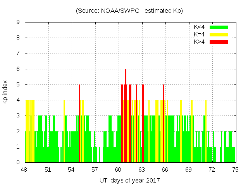Image resolution: width=248 pixels, height=186 pixels.
Task: Click the red Kp 5 bar near day 66
Action: (x=164, y=124)
